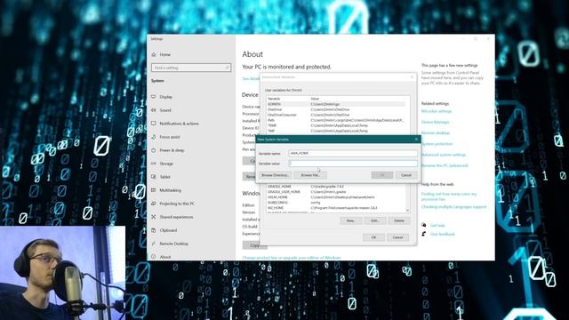Open the Remote Desktop settings page

(174, 244)
